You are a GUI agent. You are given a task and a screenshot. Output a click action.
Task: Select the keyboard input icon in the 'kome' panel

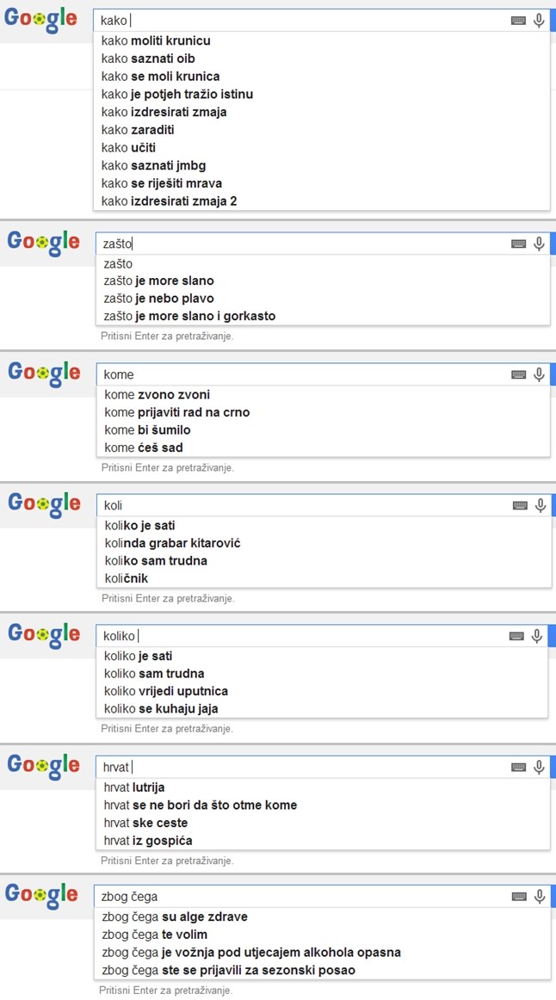click(517, 373)
